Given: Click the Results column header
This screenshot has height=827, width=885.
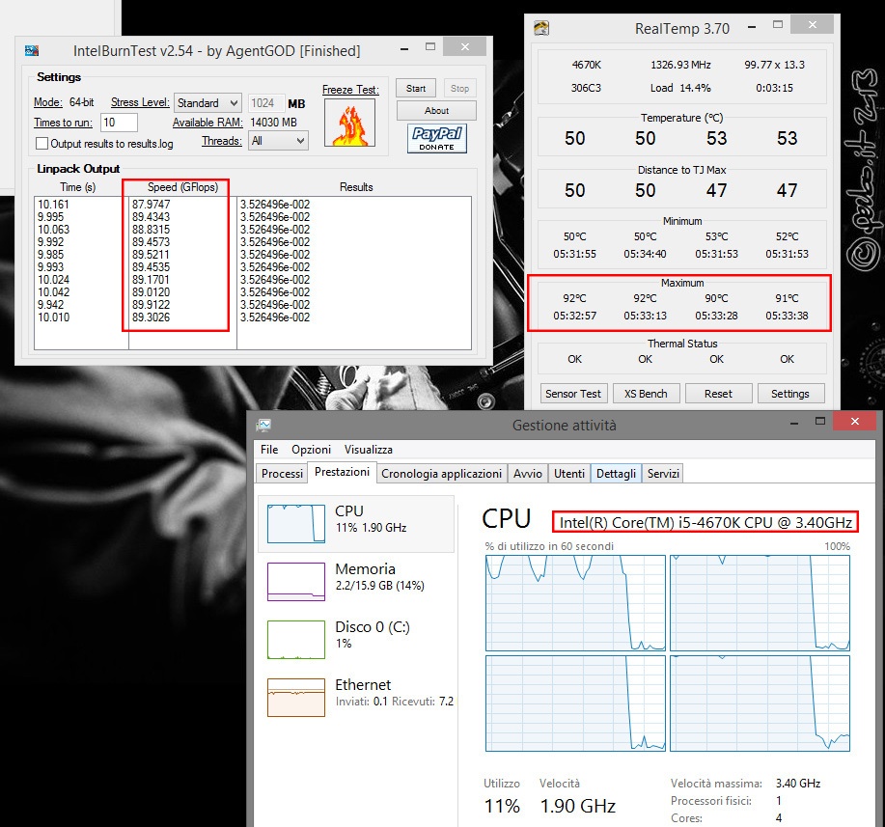Looking at the screenshot, I should point(356,187).
